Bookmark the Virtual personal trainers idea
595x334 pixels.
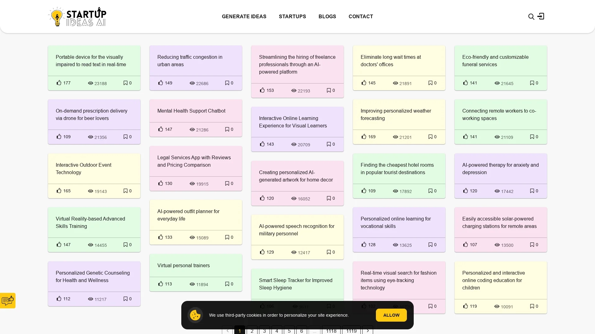[x=227, y=284]
